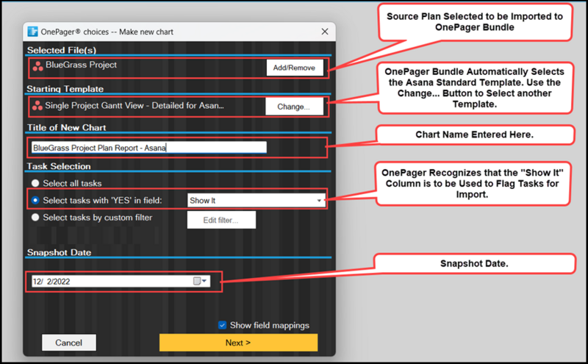
Task: Click the Selected File(s) section heading
Action: pyautogui.click(x=62, y=50)
